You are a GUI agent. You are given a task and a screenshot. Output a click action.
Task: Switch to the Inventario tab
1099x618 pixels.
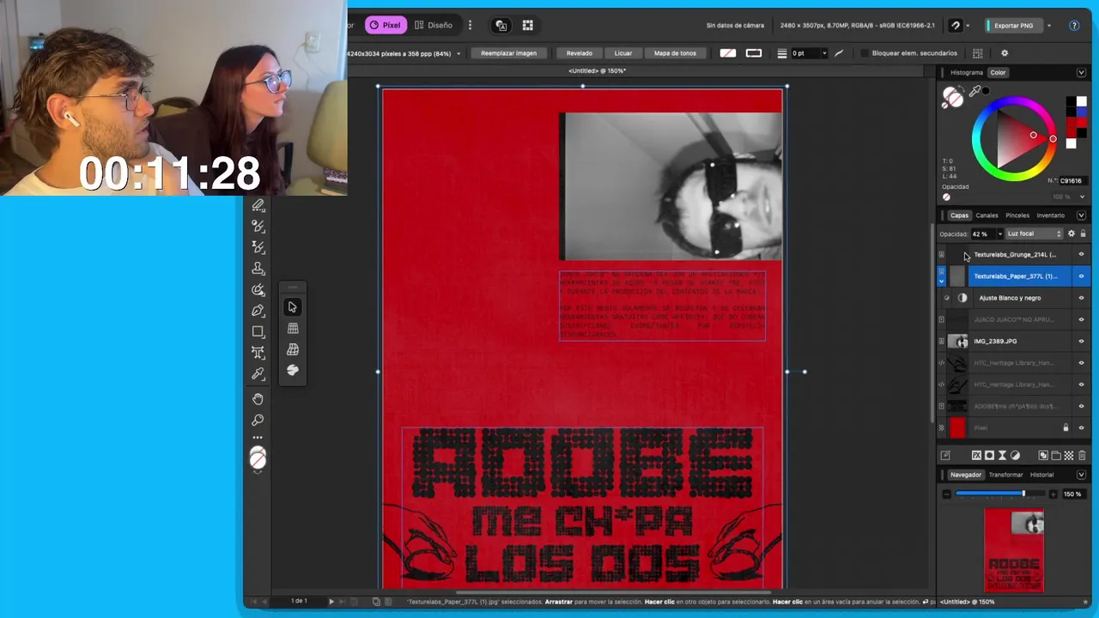coord(1050,215)
